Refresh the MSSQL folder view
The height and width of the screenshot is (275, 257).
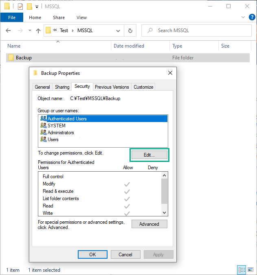tap(130, 31)
